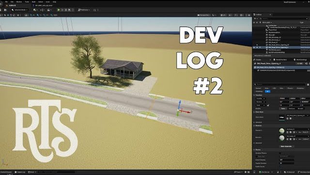Collapse the Static Mesh section
310x175 pixels.
point(254,112)
